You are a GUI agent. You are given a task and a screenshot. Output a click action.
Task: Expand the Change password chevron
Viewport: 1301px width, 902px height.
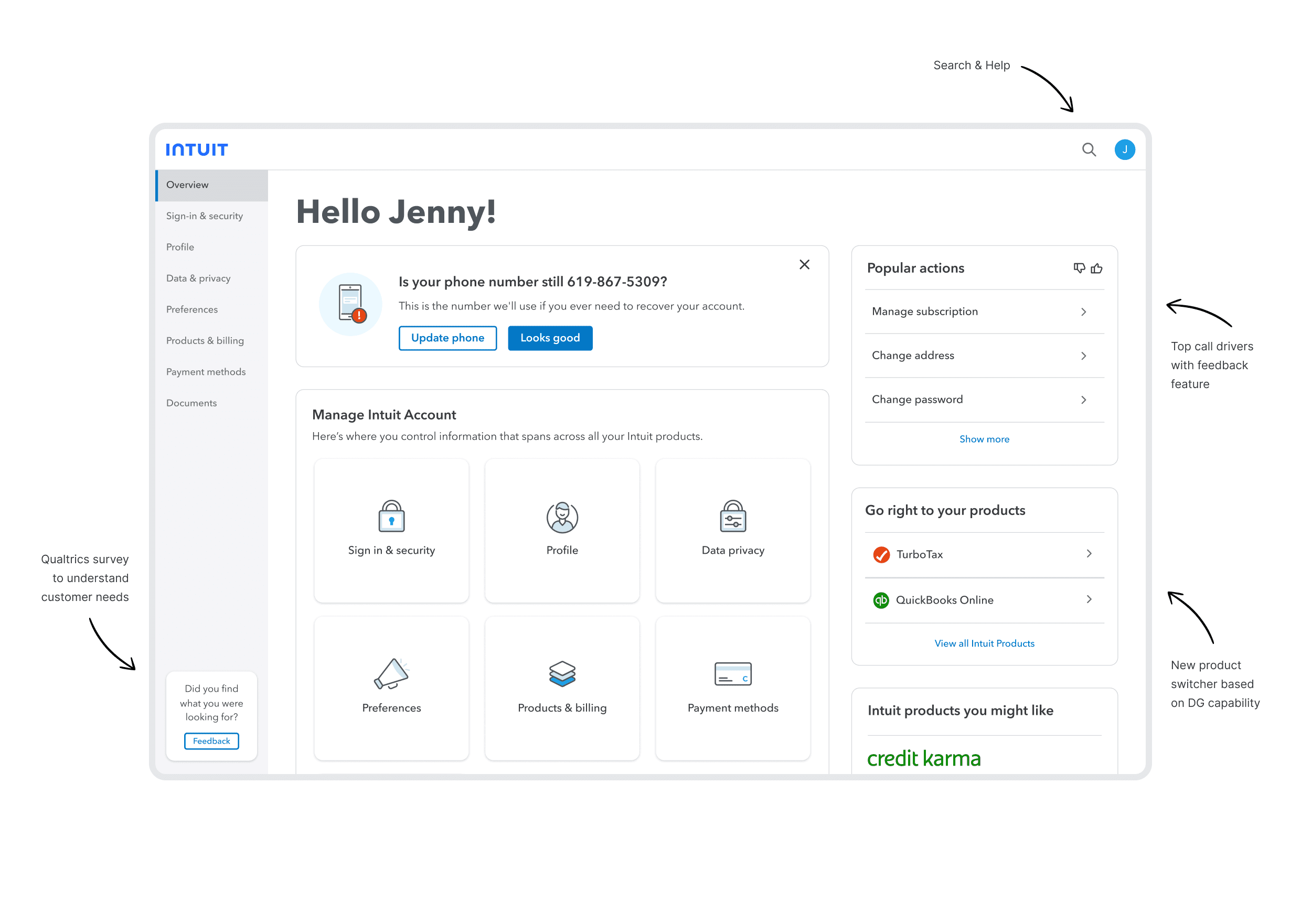(x=1083, y=400)
